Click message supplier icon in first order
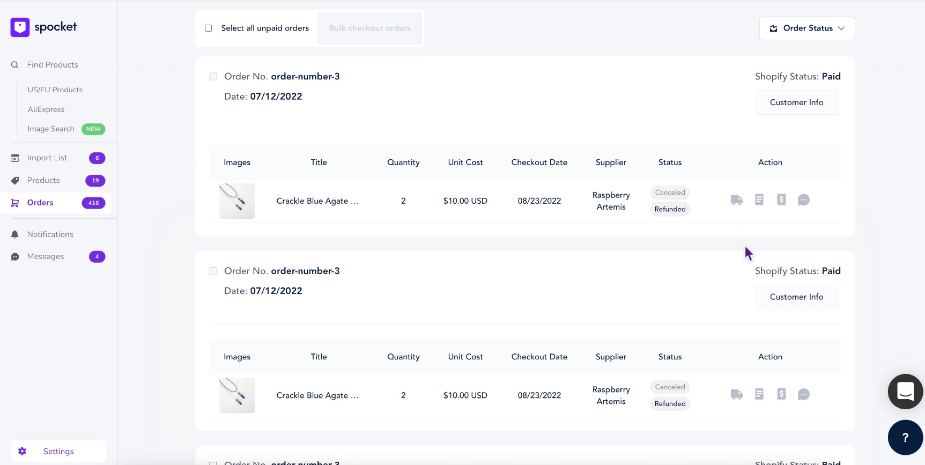 tap(804, 200)
